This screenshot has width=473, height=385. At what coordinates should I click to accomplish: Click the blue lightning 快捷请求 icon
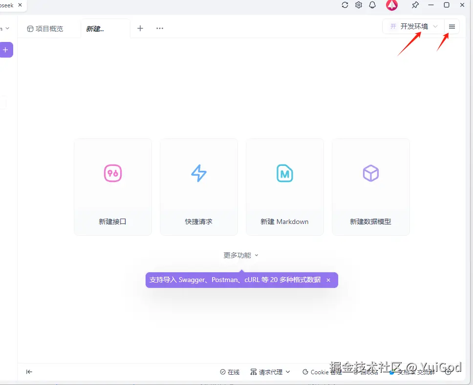pos(199,173)
